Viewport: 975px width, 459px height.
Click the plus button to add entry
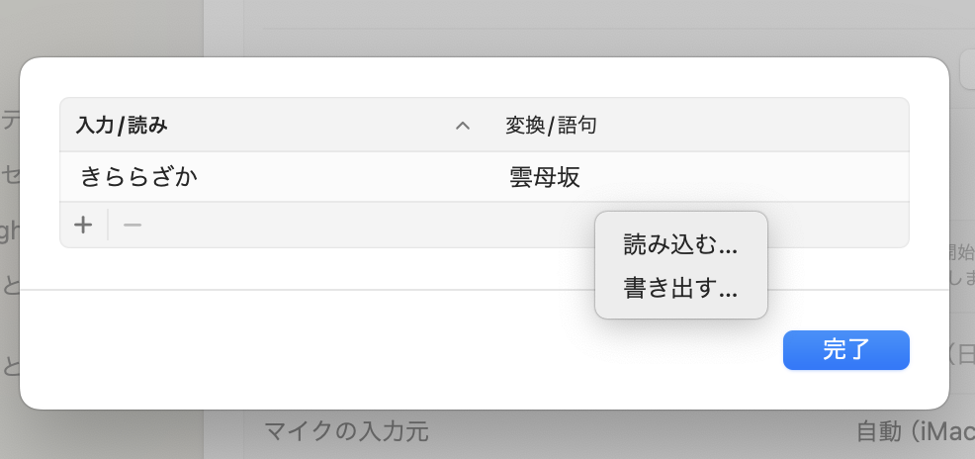point(84,226)
